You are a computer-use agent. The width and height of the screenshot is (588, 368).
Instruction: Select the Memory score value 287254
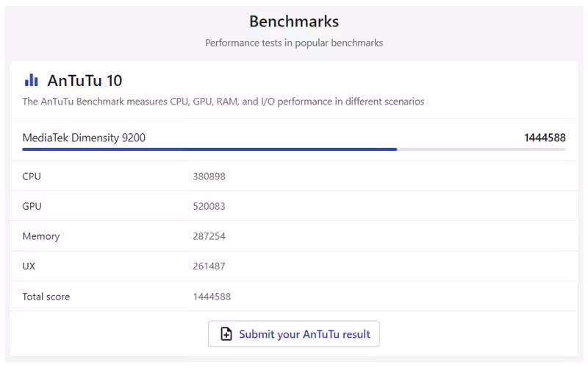(x=209, y=236)
